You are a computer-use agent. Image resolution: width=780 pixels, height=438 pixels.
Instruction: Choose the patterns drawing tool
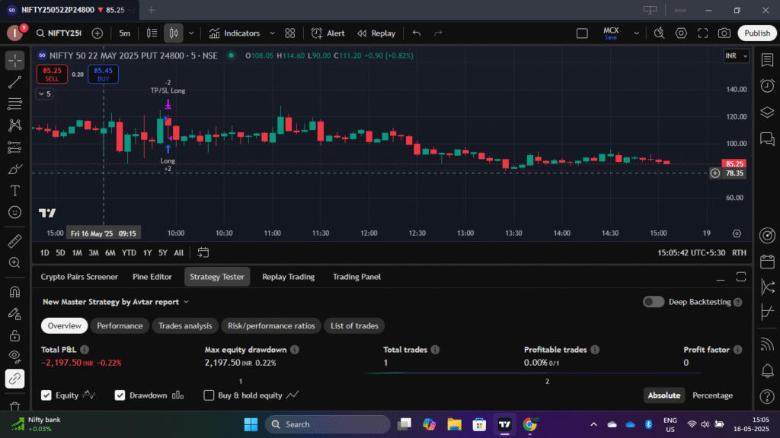click(15, 125)
